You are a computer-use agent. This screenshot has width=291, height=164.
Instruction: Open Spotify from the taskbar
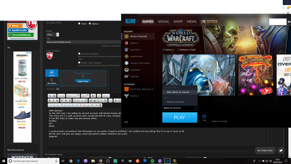[x=152, y=161]
